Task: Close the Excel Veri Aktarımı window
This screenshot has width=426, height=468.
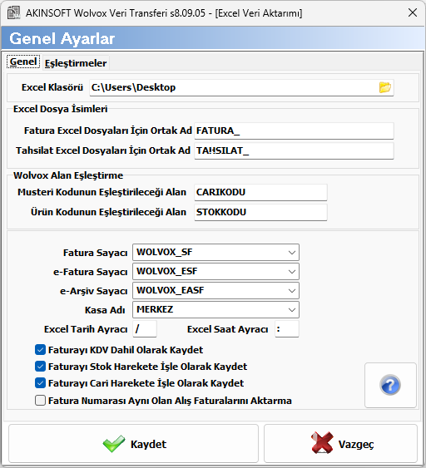Action: [x=413, y=12]
